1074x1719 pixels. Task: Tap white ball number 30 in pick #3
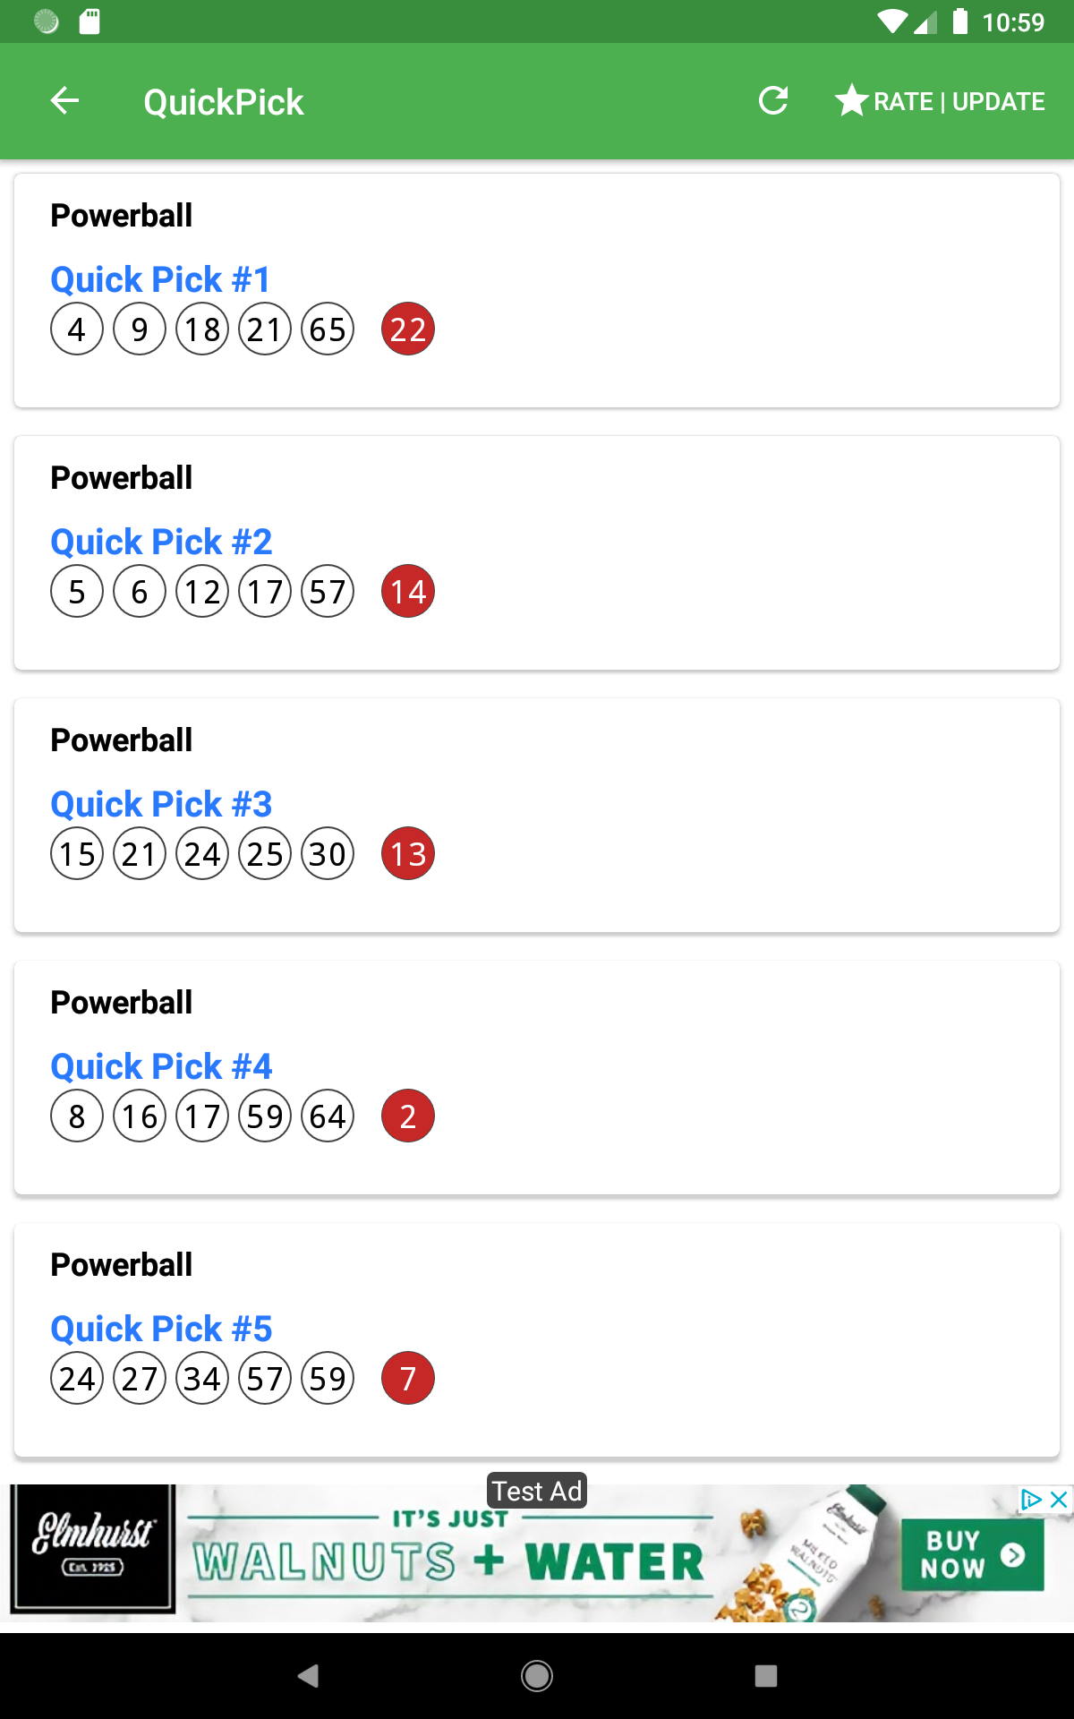coord(328,854)
